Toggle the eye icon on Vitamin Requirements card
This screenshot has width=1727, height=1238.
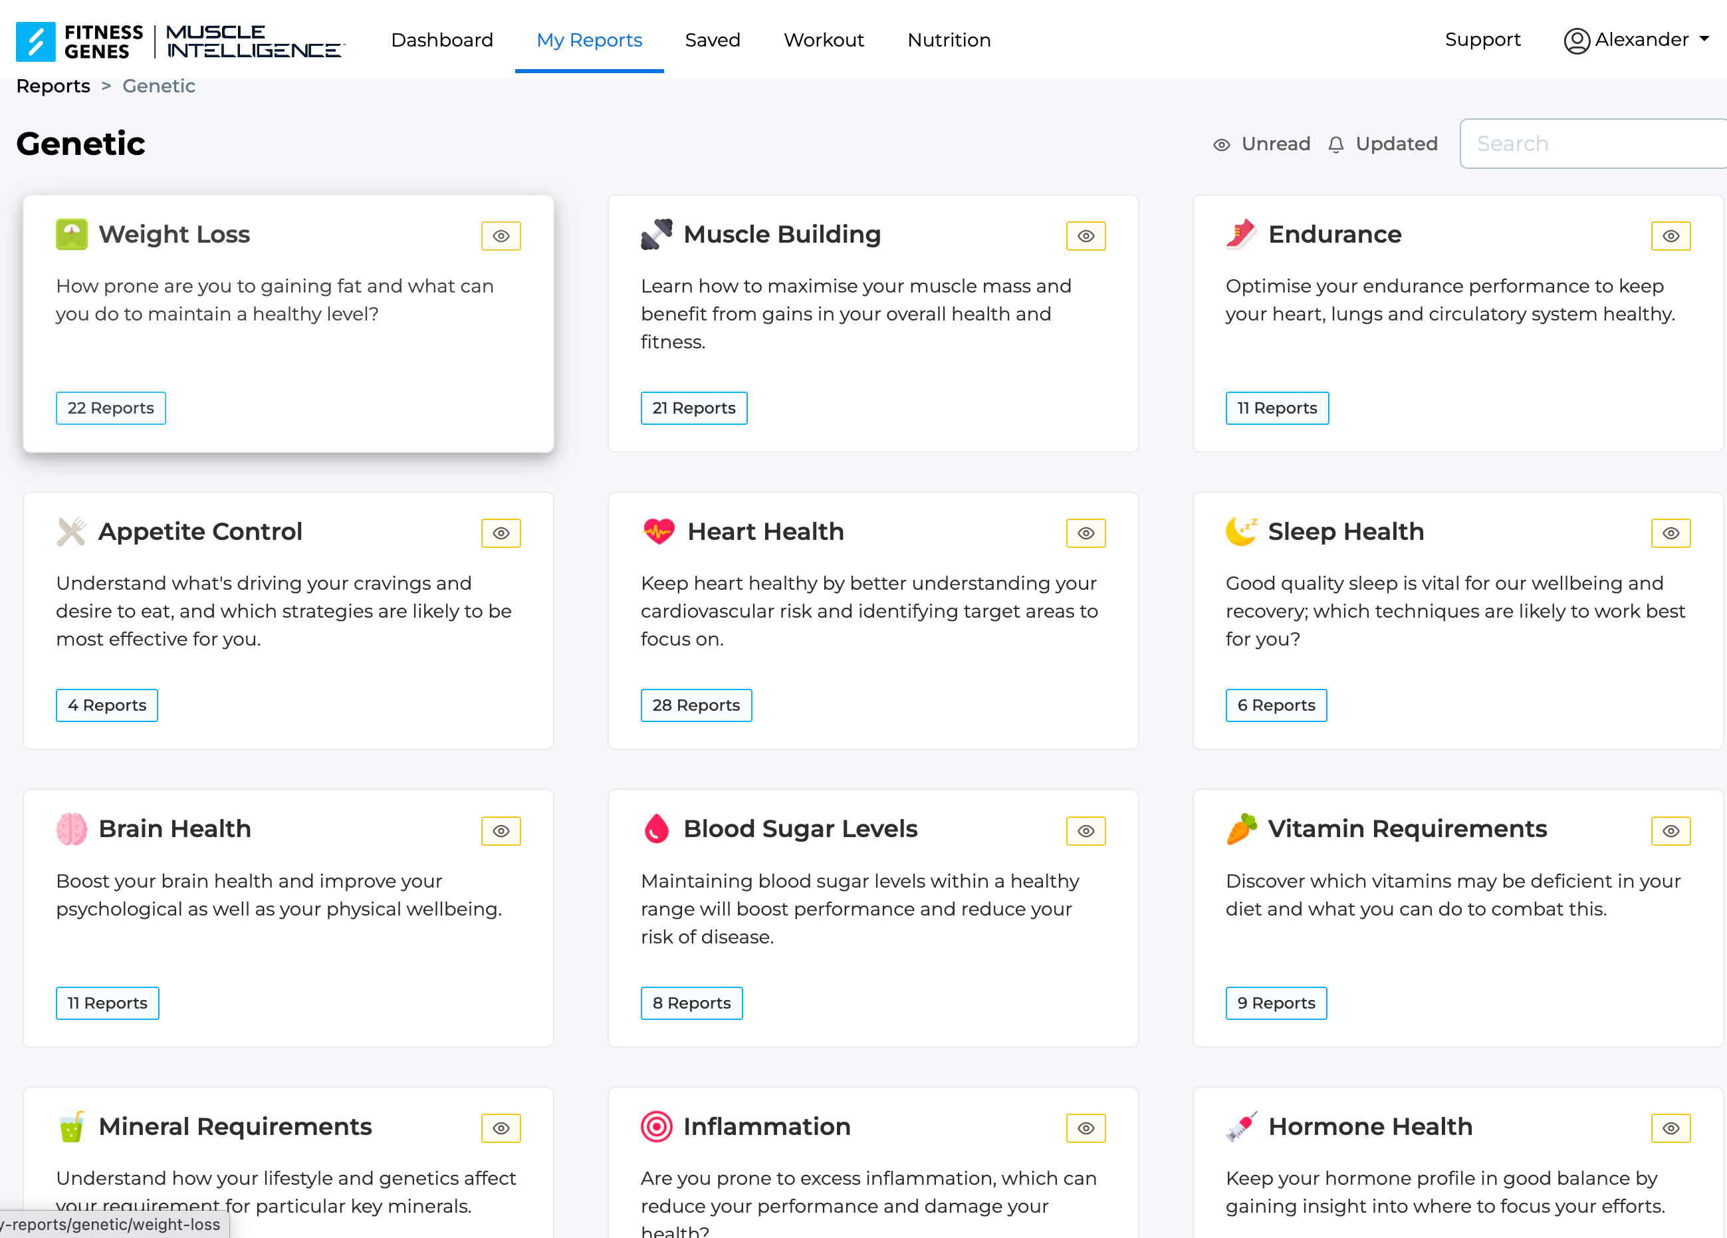1670,831
